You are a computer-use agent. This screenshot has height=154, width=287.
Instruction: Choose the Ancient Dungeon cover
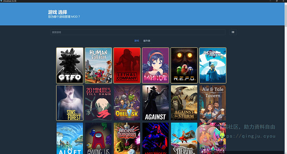[x=127, y=138]
